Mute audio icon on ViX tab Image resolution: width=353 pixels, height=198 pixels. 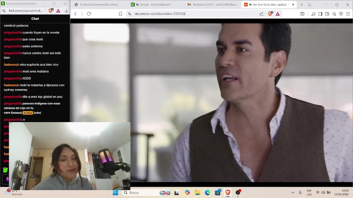250,5
